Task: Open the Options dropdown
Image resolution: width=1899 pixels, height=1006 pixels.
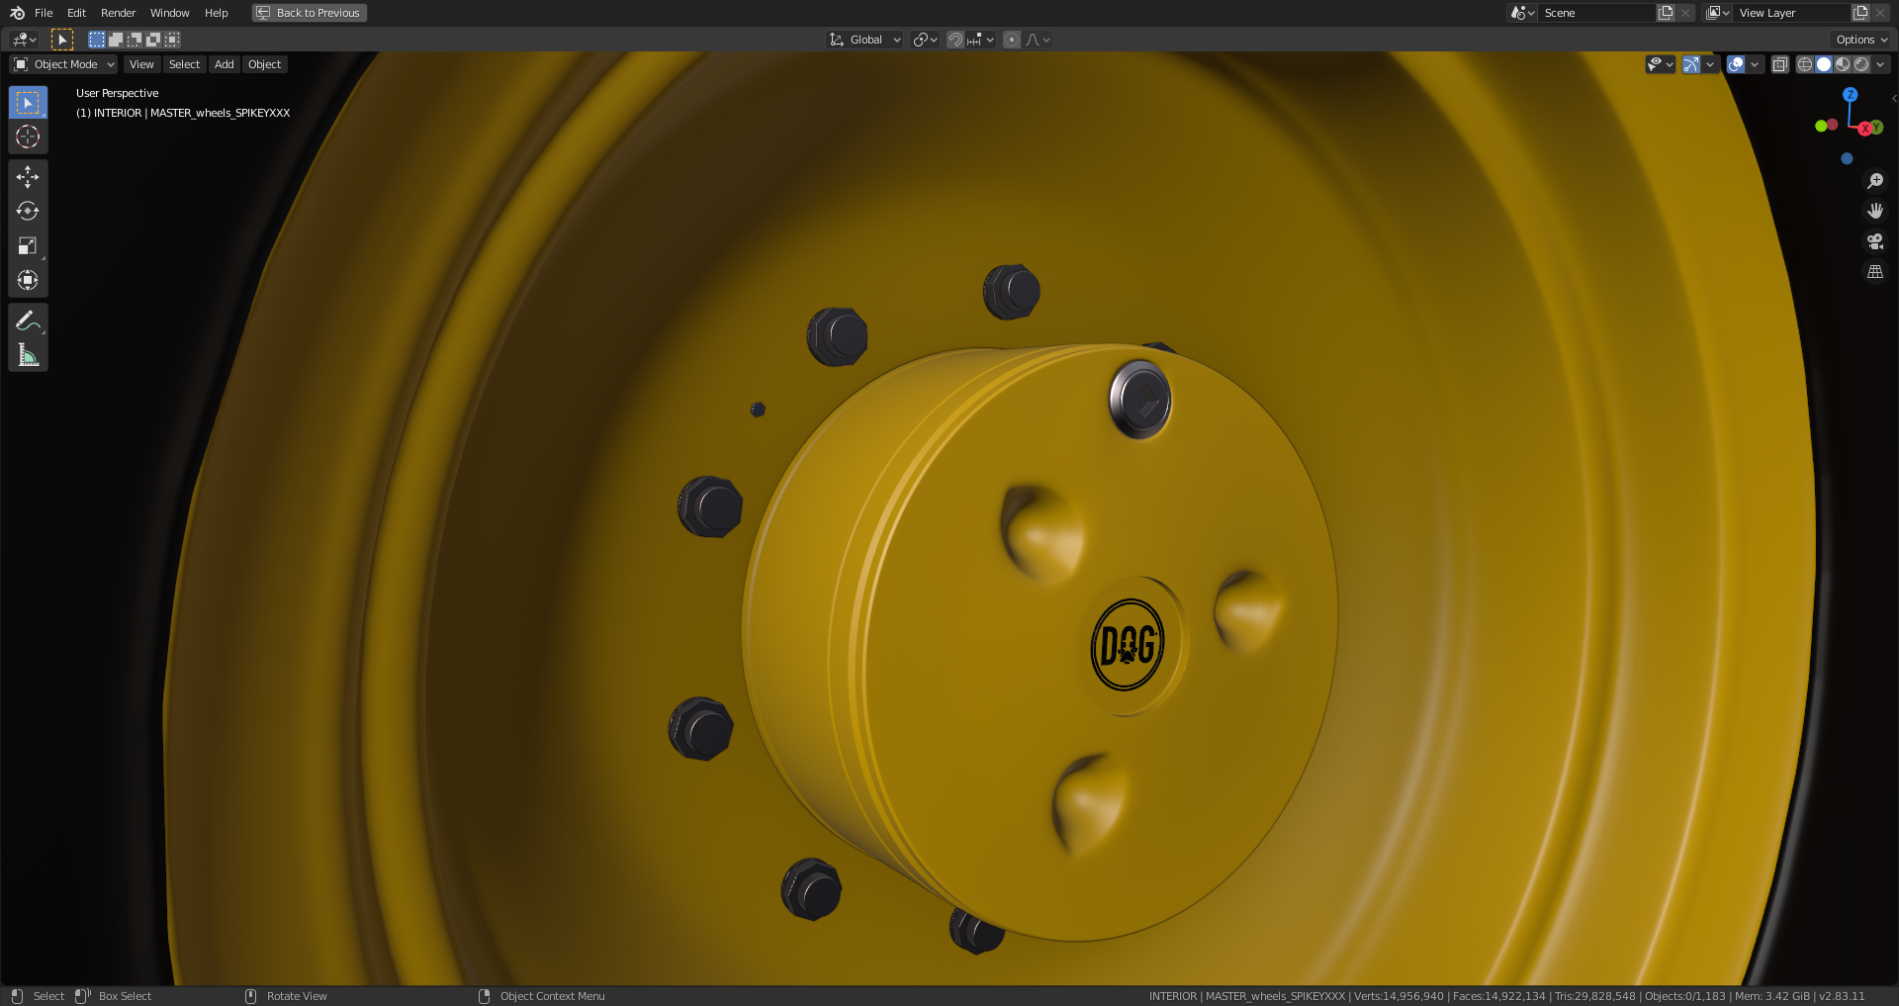Action: click(1861, 40)
